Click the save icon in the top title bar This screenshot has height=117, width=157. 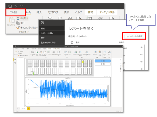(10, 6)
